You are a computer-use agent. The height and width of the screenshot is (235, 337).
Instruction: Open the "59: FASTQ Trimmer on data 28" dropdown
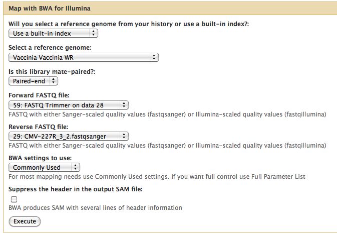tap(69, 105)
